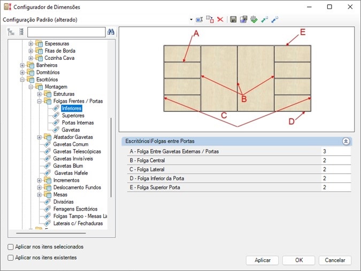
Task: Edit value for A - Folga Entre Gavetas Externas
Action: tap(336, 151)
